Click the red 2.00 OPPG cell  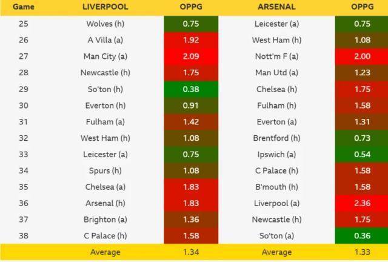point(362,56)
